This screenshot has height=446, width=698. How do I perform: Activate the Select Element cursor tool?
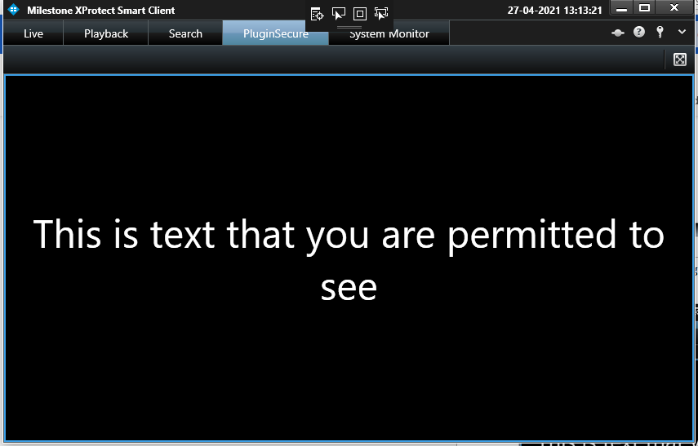pyautogui.click(x=339, y=14)
